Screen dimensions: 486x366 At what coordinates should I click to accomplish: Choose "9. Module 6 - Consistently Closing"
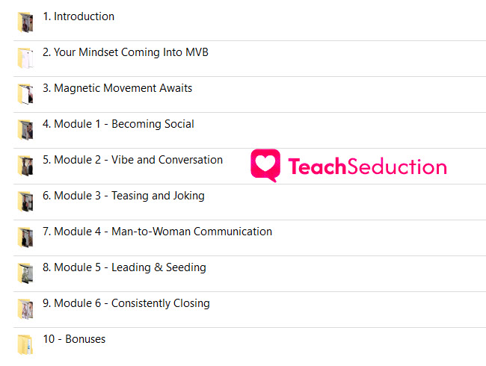[126, 303]
